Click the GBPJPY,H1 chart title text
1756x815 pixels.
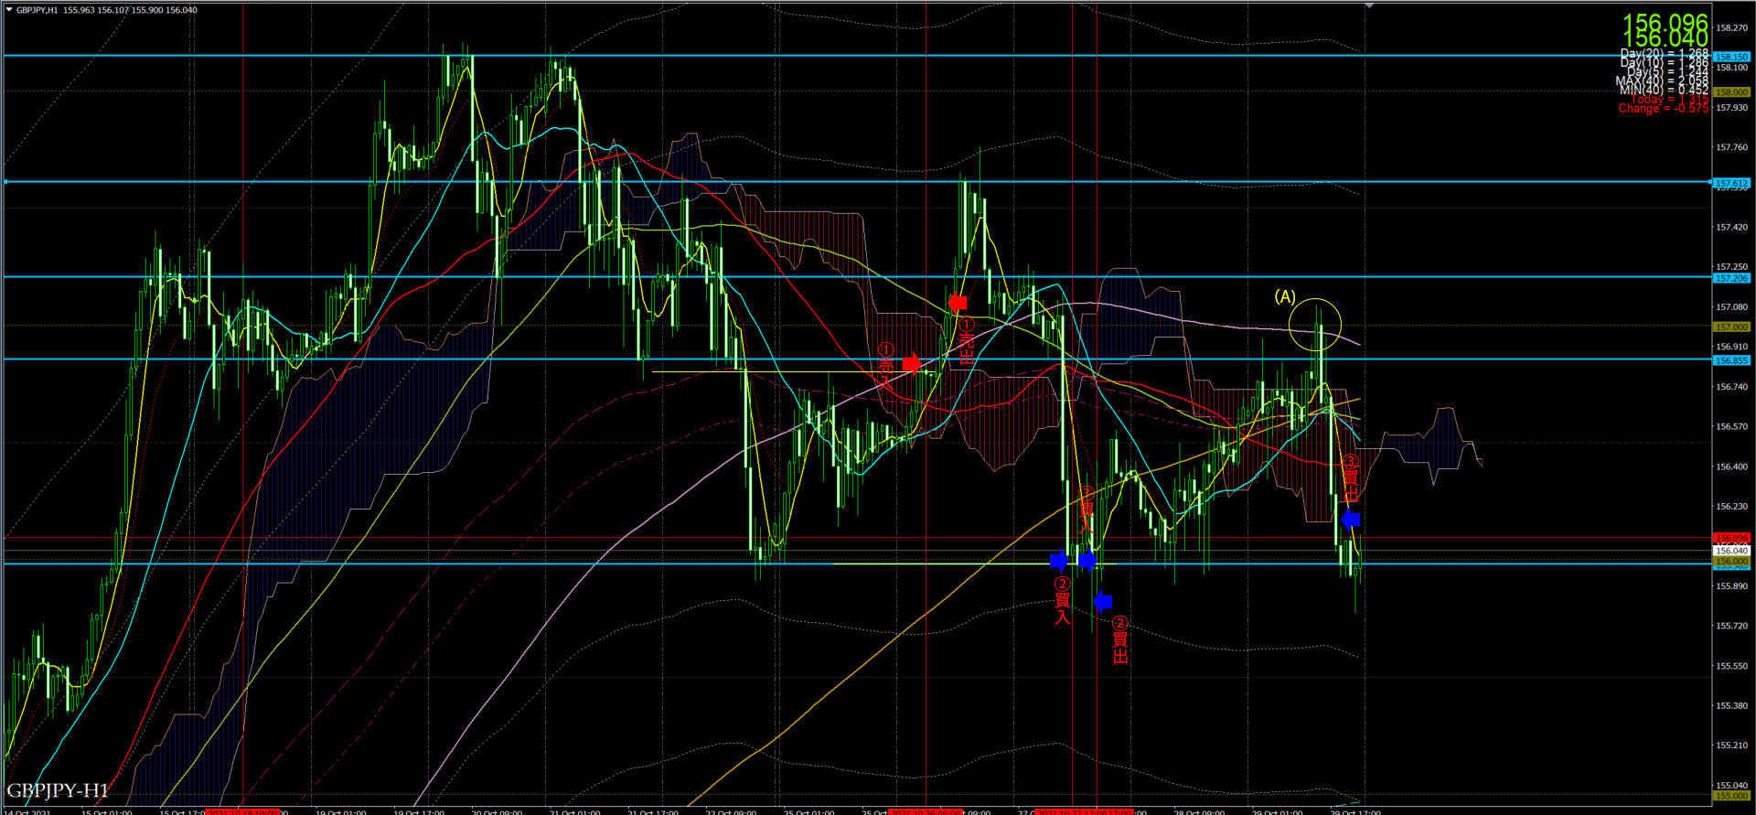pyautogui.click(x=37, y=10)
